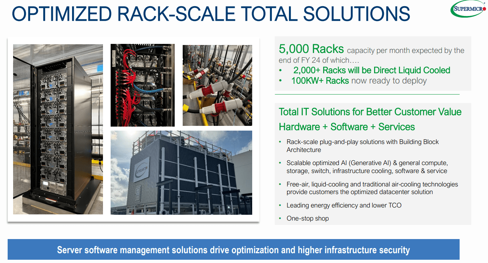Click the 'Free-air, liquid-cooling' technologies bullet
The height and width of the screenshot is (263, 488).
[373, 188]
